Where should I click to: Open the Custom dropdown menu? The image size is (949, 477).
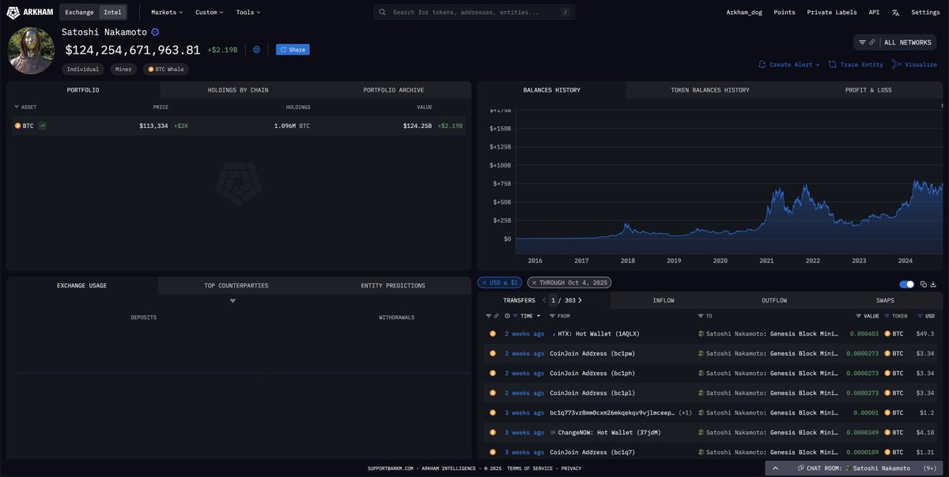coord(209,13)
